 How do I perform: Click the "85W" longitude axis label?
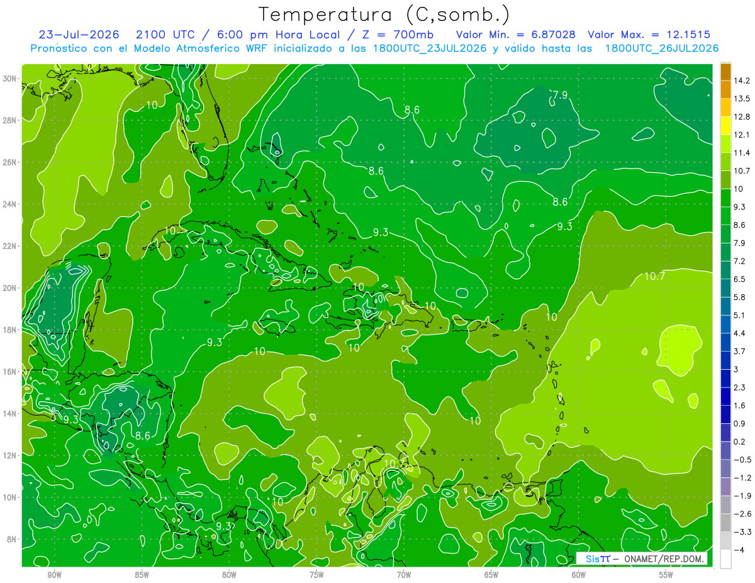click(x=142, y=574)
